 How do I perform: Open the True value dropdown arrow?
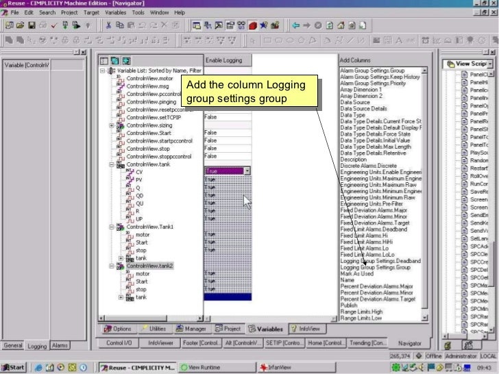click(x=247, y=171)
